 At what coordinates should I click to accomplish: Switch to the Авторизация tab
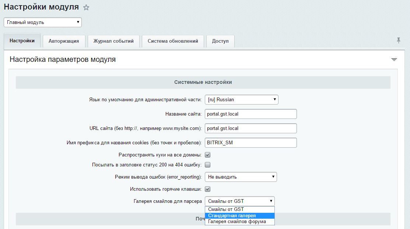64,41
